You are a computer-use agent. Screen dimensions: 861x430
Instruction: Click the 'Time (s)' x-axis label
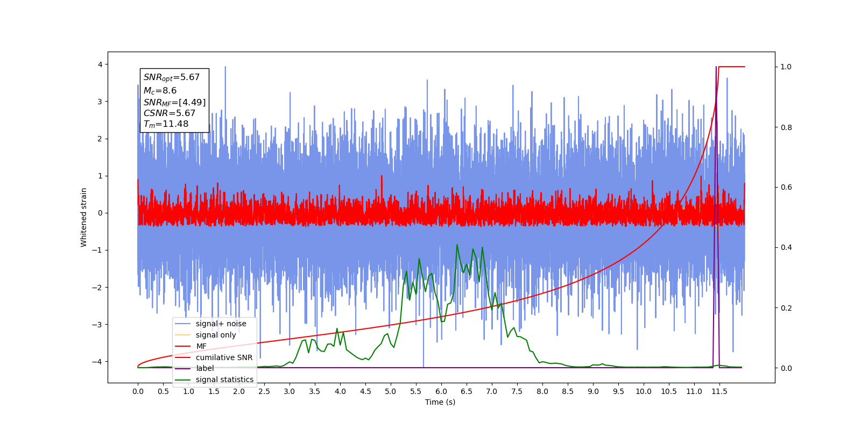pyautogui.click(x=440, y=402)
